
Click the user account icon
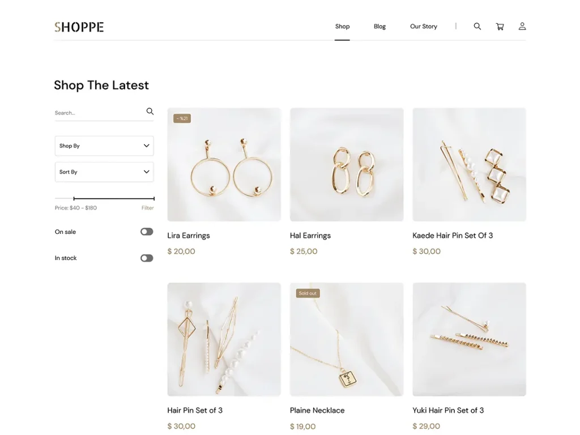coord(522,26)
